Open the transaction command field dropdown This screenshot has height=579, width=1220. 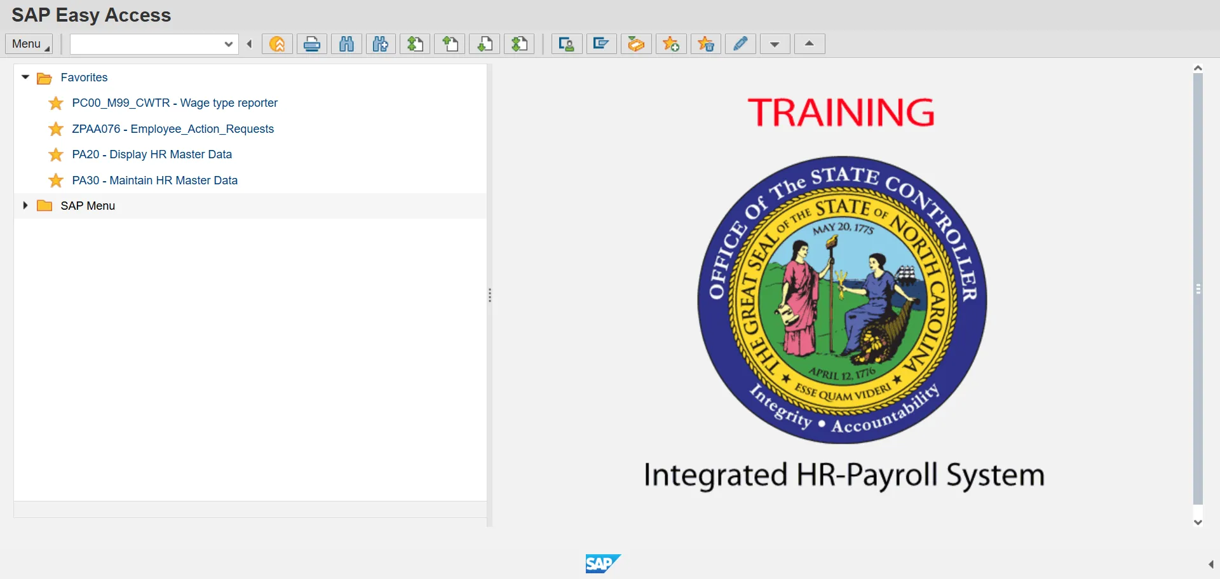[x=228, y=44]
